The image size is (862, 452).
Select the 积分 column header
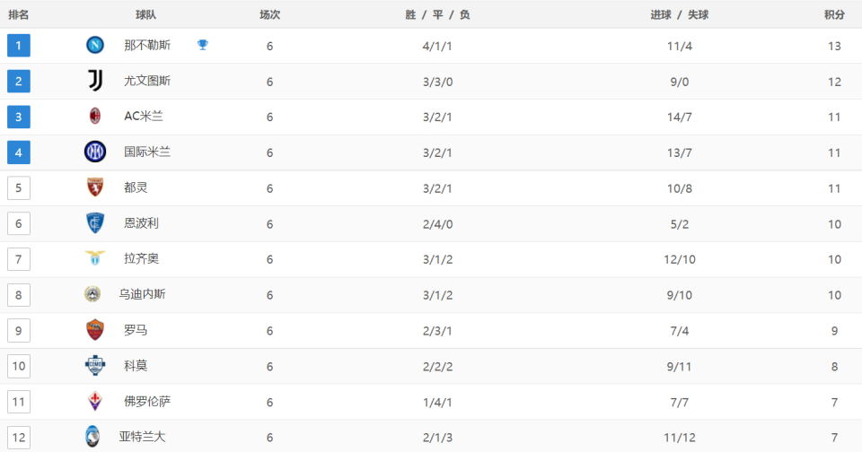click(834, 15)
